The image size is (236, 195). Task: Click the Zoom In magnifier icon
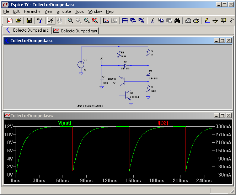coord(70,20)
